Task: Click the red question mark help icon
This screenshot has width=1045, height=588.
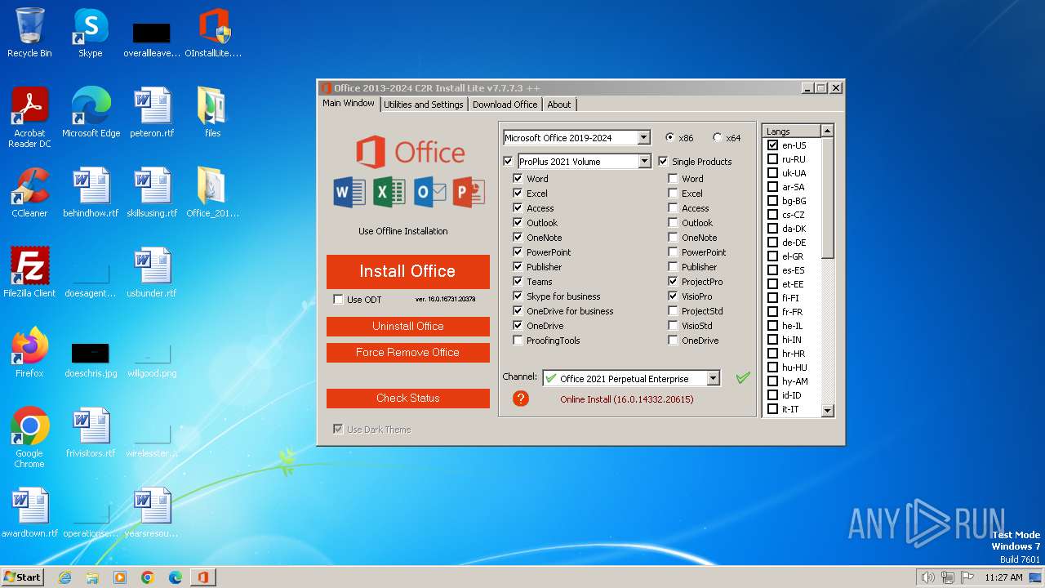Action: pos(521,399)
